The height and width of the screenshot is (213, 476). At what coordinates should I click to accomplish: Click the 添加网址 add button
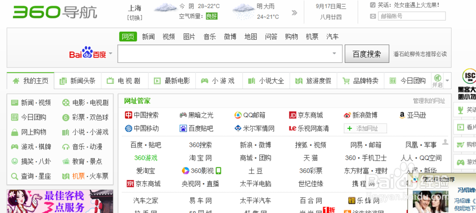click(365, 128)
